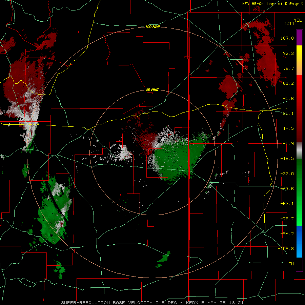Click the -47.6 velocity scale value
The height and width of the screenshot is (305, 305).
[x=287, y=189]
